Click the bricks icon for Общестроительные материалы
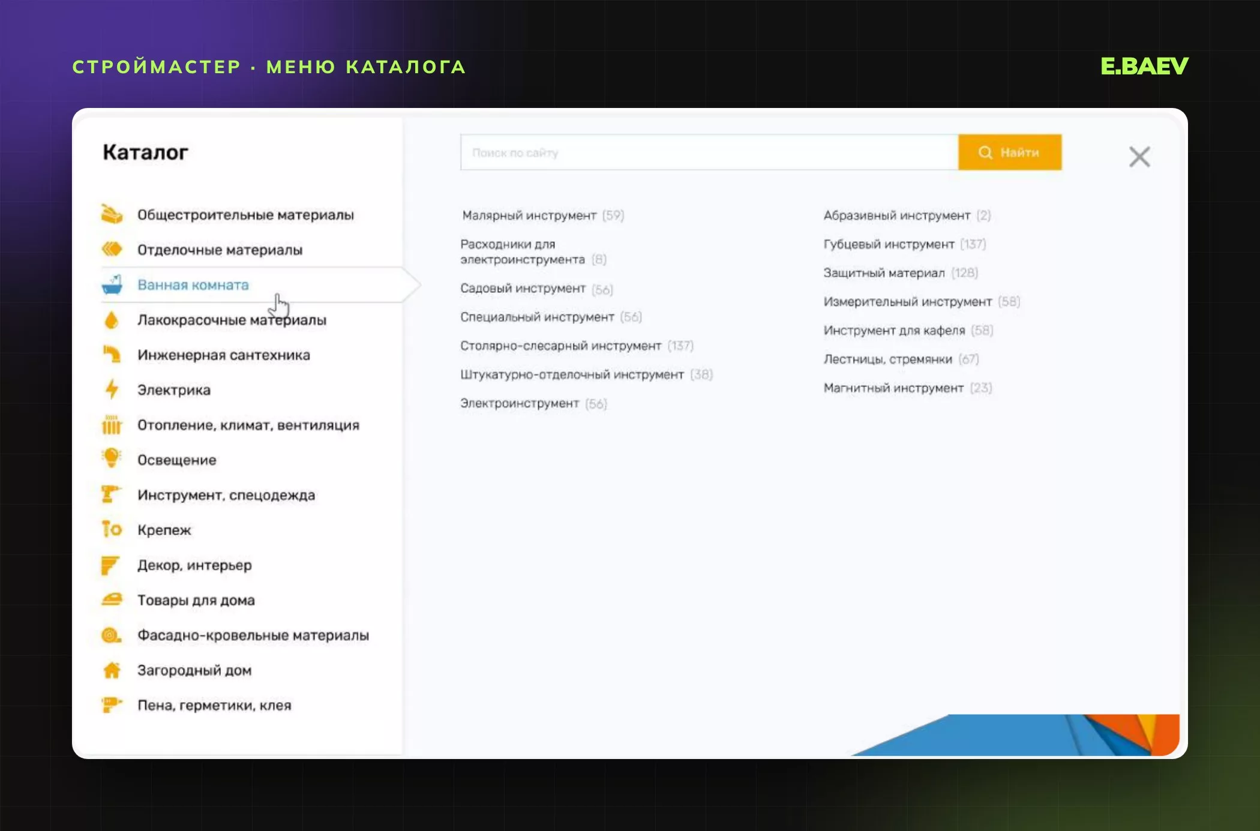This screenshot has width=1260, height=831. tap(112, 214)
